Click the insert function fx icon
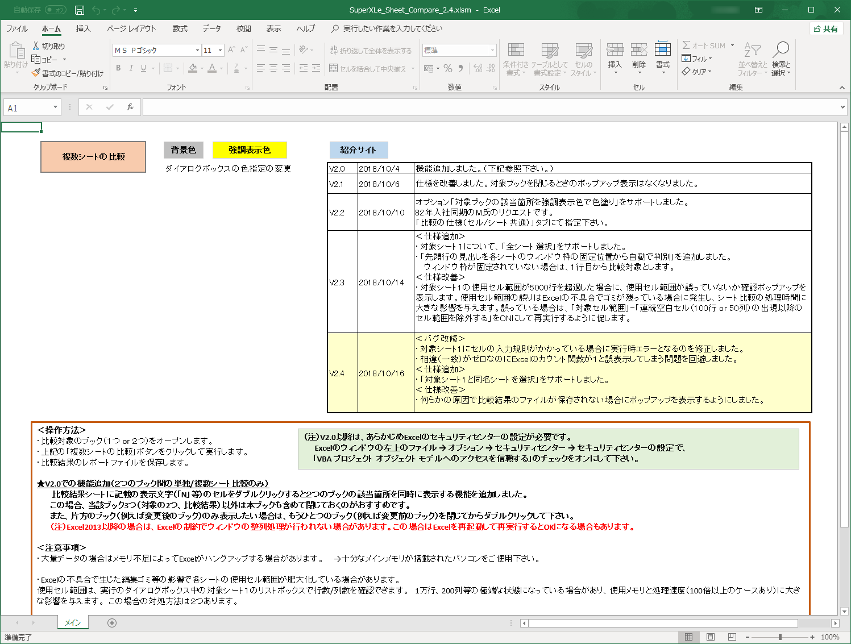The height and width of the screenshot is (644, 851). click(130, 107)
